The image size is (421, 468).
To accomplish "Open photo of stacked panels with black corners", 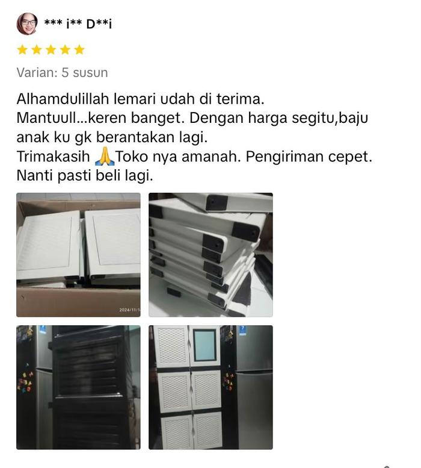I will click(x=210, y=255).
